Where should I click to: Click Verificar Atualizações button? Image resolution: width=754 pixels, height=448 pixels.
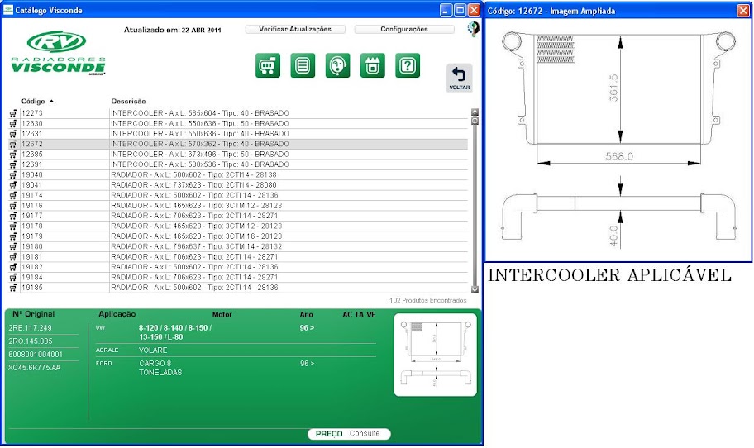pyautogui.click(x=295, y=29)
